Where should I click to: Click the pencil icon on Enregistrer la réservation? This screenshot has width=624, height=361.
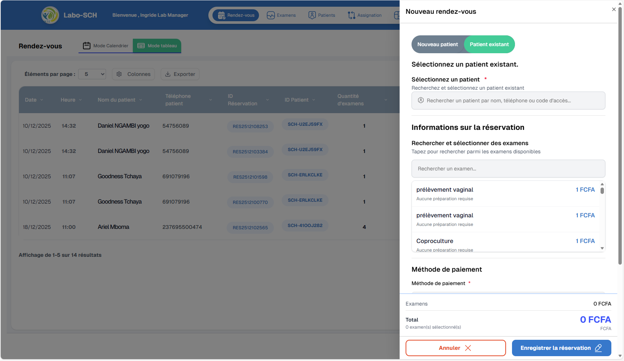pyautogui.click(x=598, y=348)
